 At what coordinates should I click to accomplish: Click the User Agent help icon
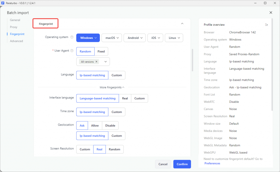72,51
